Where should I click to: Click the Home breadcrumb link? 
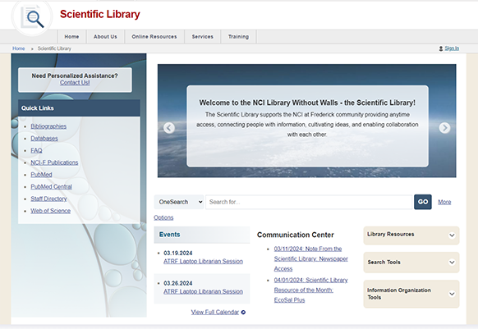point(19,48)
